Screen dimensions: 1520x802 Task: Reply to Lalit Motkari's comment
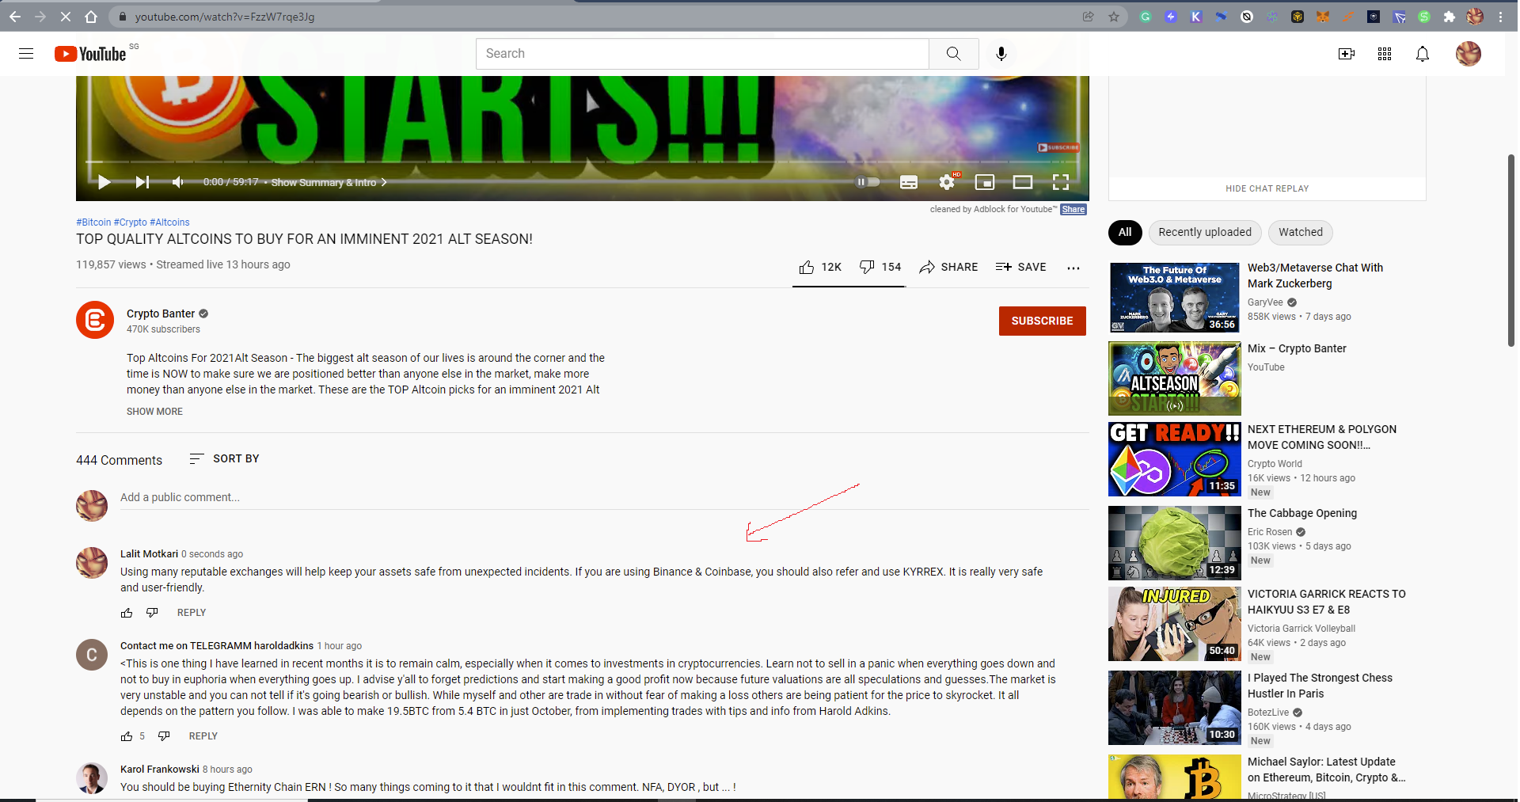192,613
